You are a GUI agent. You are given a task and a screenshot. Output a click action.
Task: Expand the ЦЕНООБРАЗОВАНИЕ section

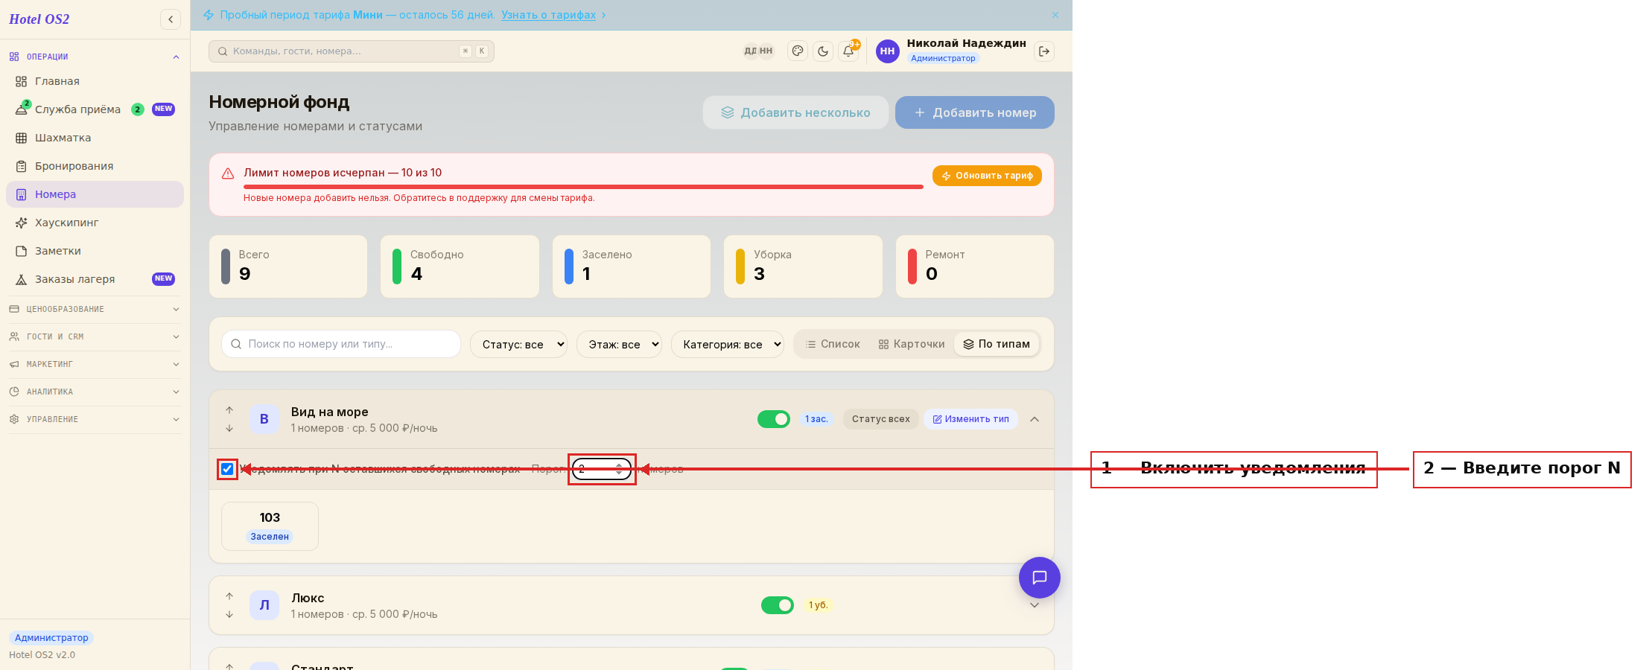pyautogui.click(x=95, y=309)
